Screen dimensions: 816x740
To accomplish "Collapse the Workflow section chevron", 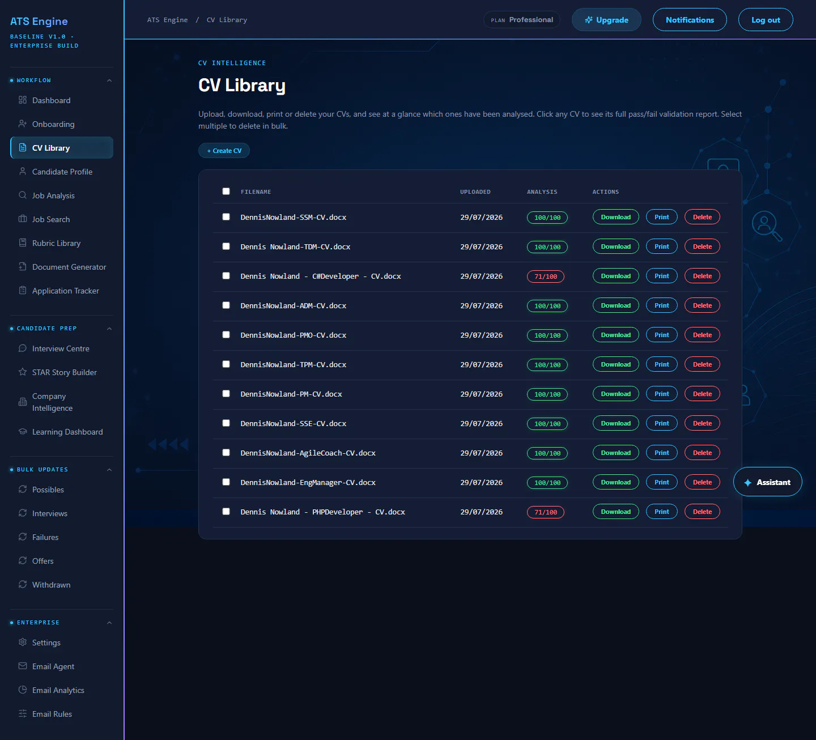I will (109, 80).
